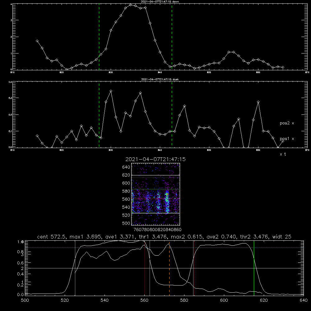The height and width of the screenshot is (311, 311).
Task: Click the solid green line near 615 in the bottom plot
Action: click(254, 268)
